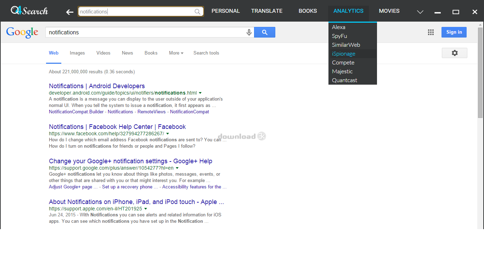Open Notifications | Facebook Help Center result

click(x=117, y=127)
